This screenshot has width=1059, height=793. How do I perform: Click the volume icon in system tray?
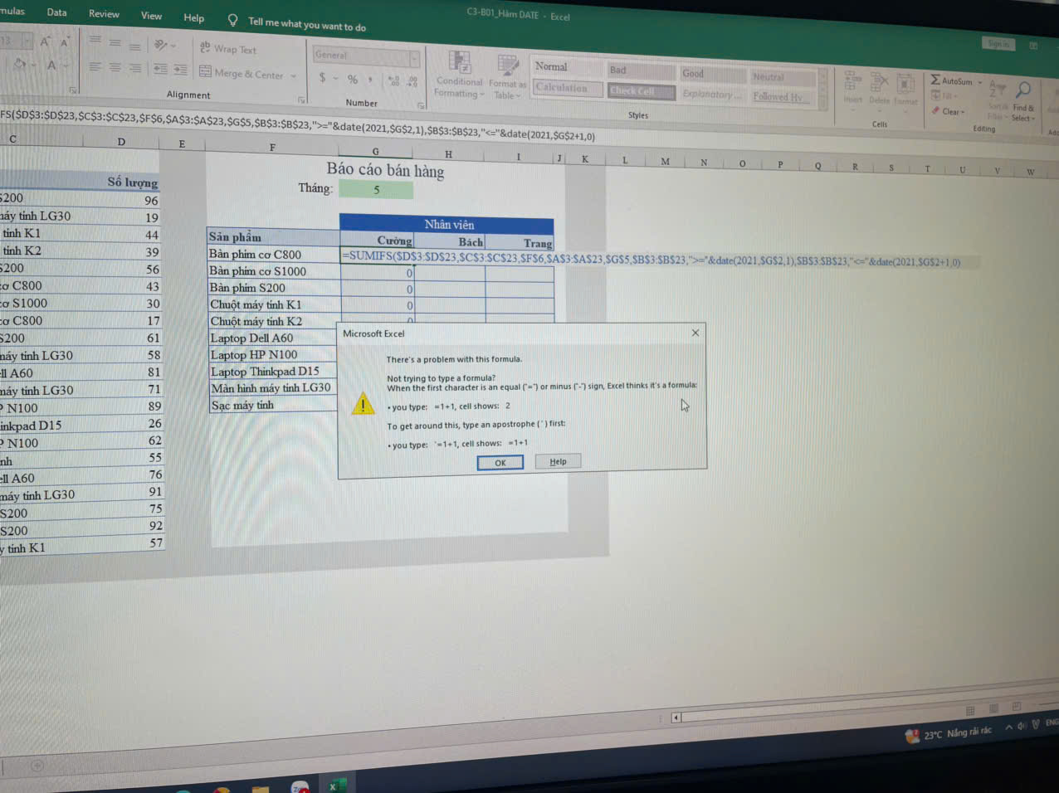pos(1022,725)
